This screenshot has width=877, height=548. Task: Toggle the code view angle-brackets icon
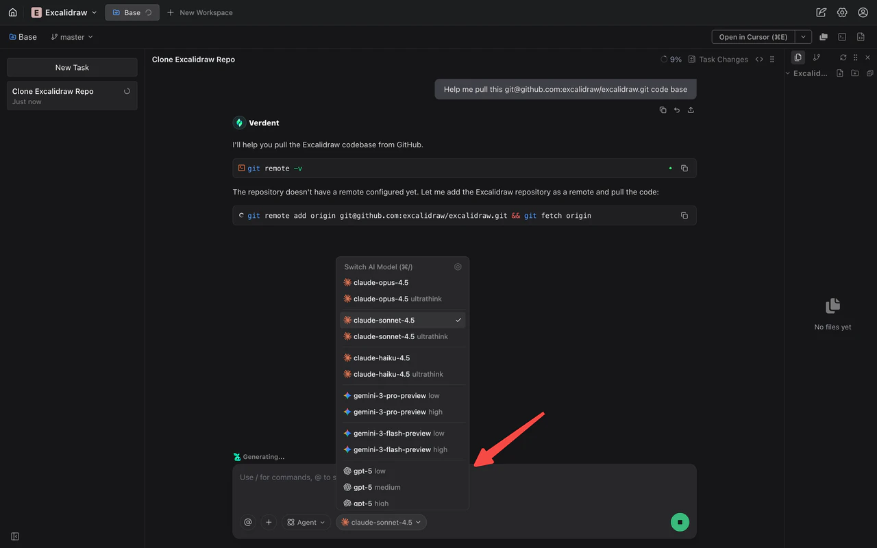click(x=759, y=60)
